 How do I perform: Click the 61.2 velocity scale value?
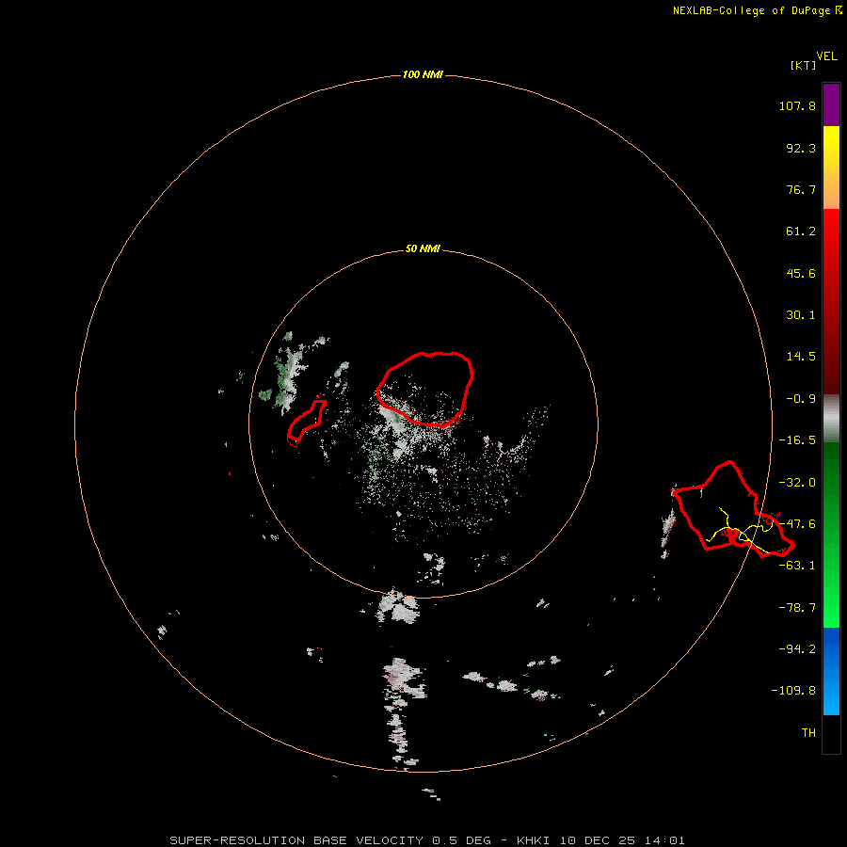pos(801,232)
